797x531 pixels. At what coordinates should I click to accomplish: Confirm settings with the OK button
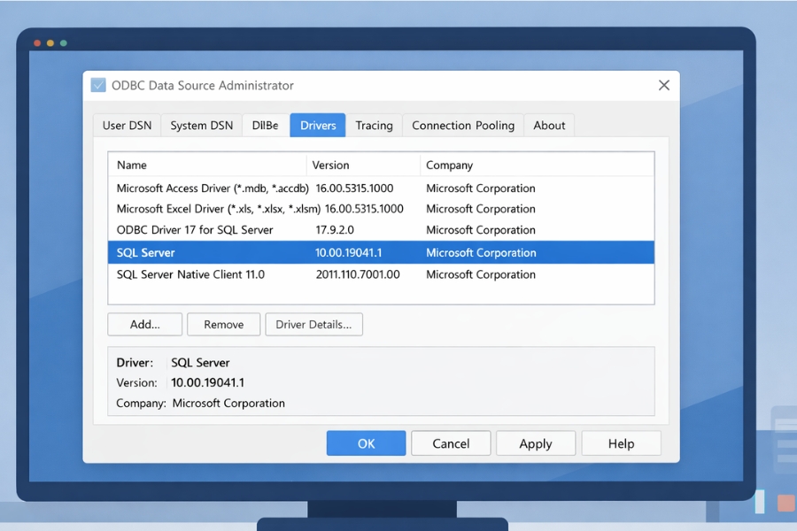coord(366,442)
